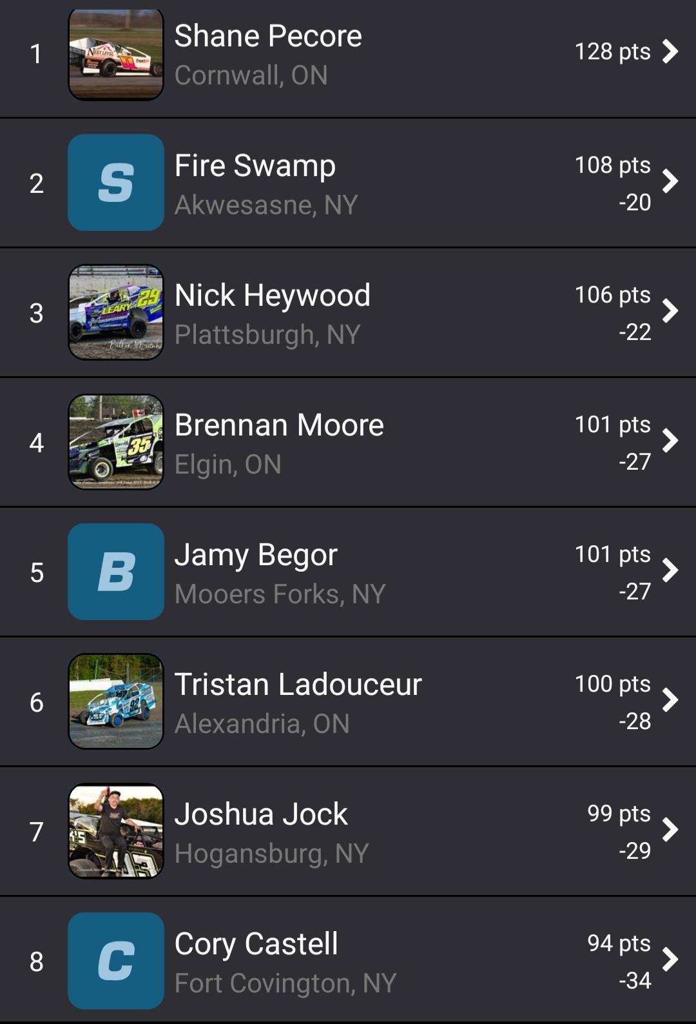Expand Shane Pecore's 128 pts chevron
Screen dimensions: 696x1024
point(670,52)
